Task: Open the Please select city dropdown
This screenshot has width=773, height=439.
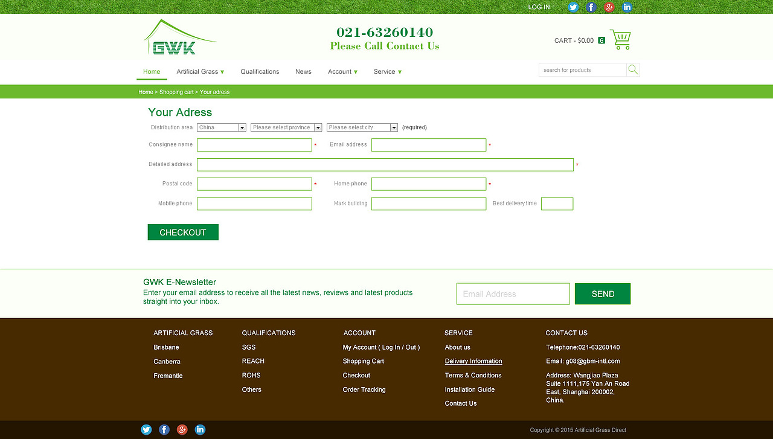Action: point(362,127)
